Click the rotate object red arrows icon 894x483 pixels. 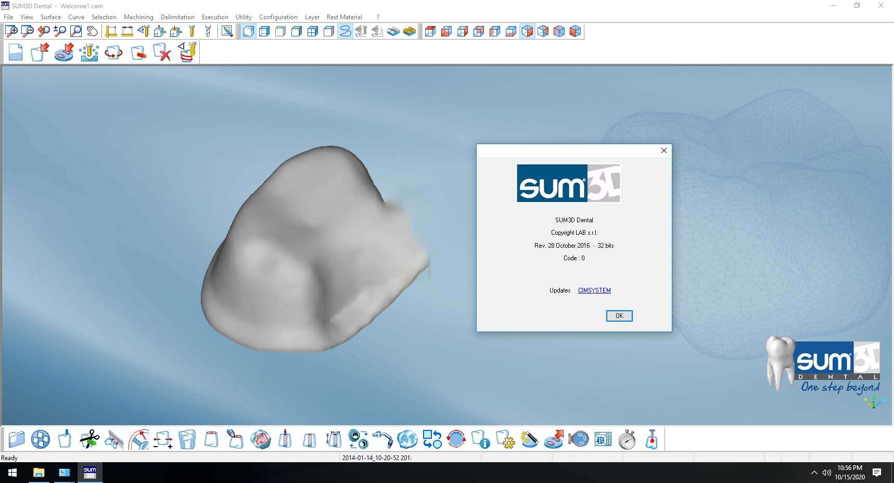click(x=113, y=53)
